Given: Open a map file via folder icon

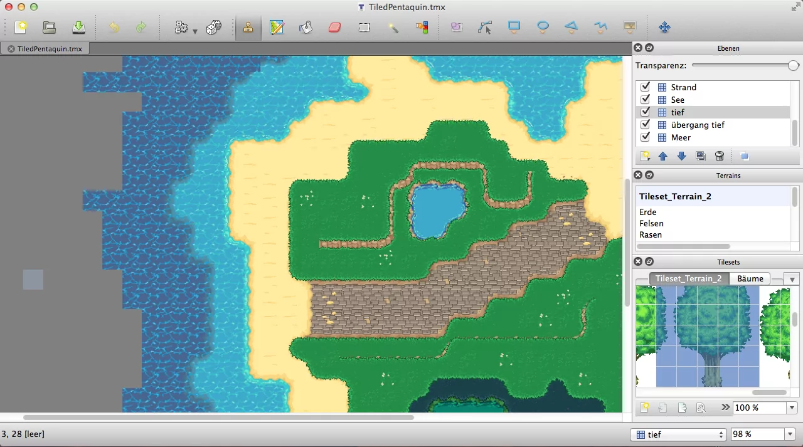Looking at the screenshot, I should click(50, 28).
